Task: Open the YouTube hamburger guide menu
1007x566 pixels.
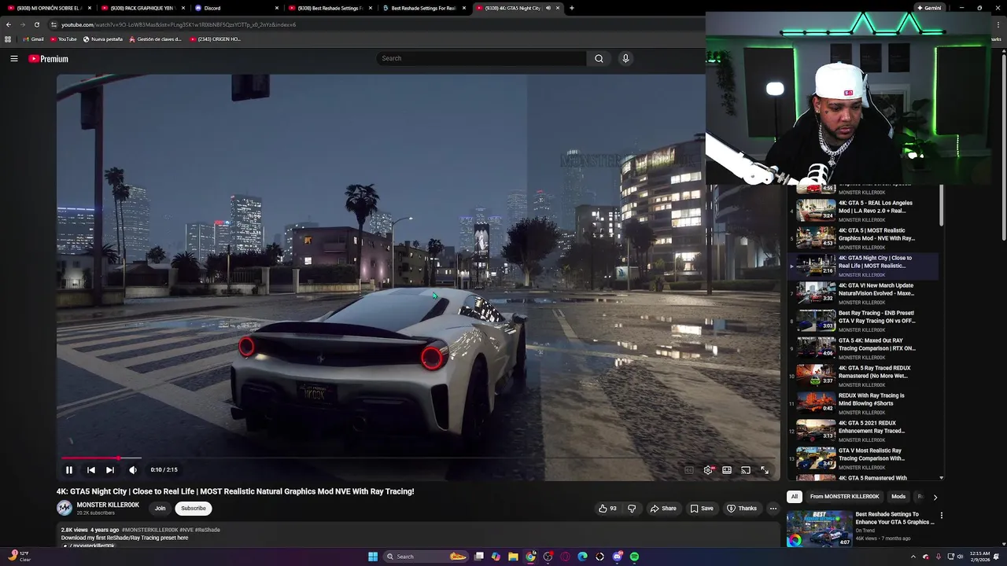Action: (14, 58)
